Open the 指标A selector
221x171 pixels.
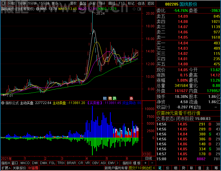6,163
